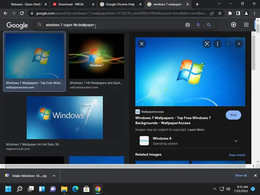Start voice search with microphone icon
This screenshot has height=195, width=260.
pos(198,25)
